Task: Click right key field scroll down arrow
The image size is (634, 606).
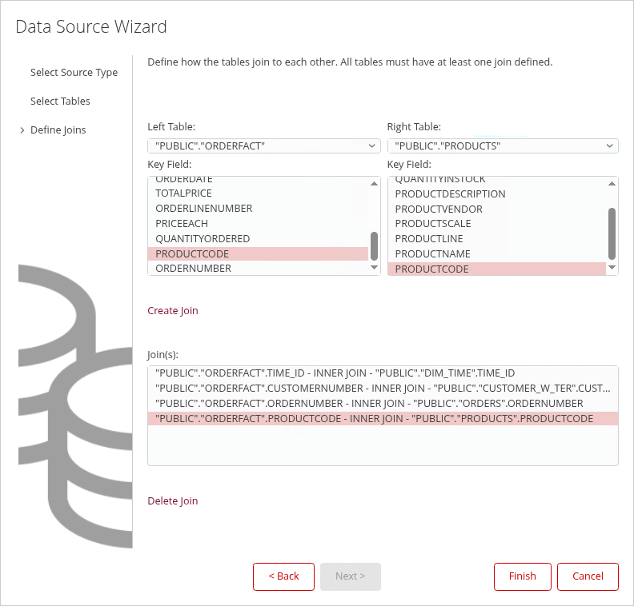Action: click(612, 269)
